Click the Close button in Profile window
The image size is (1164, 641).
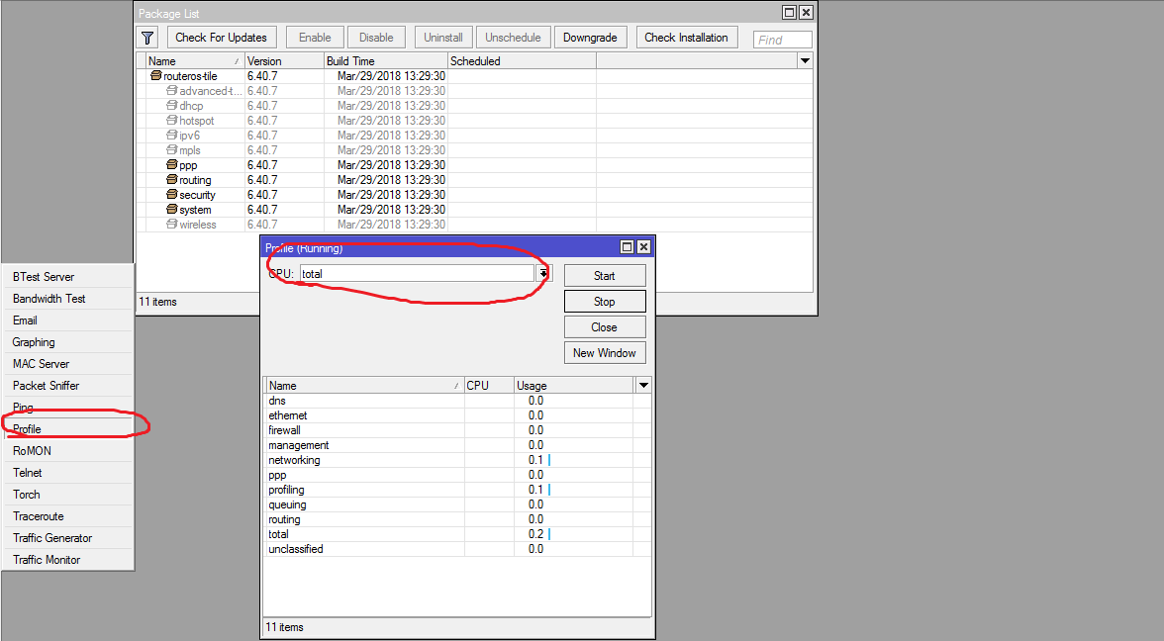click(604, 327)
